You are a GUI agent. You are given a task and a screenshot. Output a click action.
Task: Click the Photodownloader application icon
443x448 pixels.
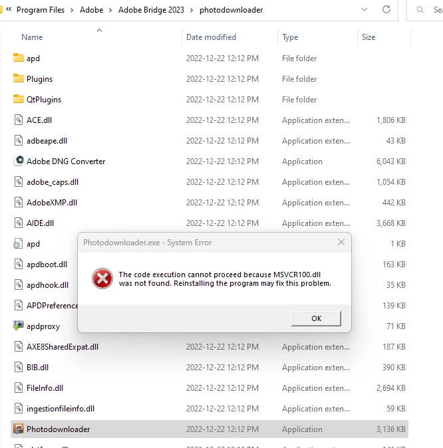(x=19, y=429)
